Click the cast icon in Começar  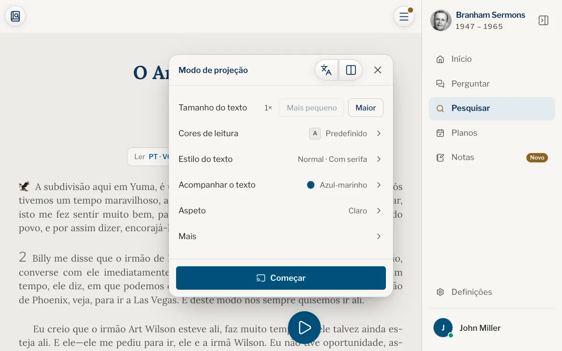pos(261,278)
